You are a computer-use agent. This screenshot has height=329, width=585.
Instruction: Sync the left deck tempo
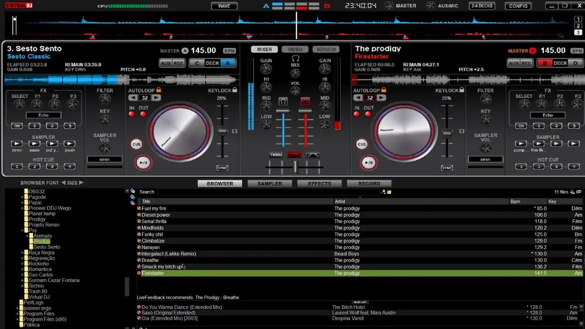click(x=222, y=168)
